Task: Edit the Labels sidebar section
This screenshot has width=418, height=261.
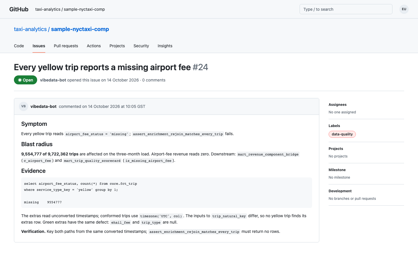Action: [x=334, y=126]
